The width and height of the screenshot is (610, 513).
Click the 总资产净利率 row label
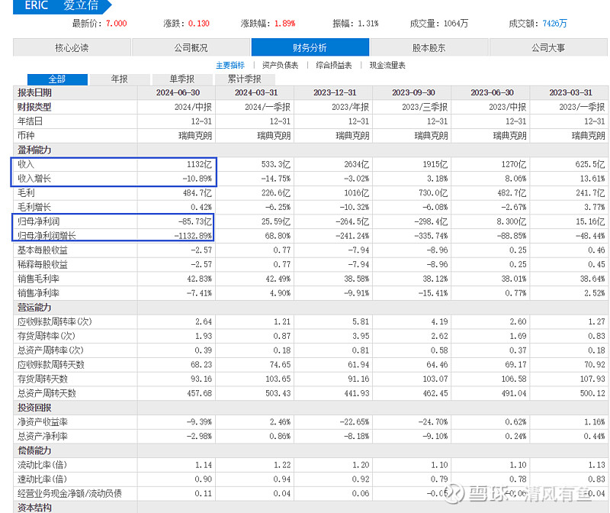point(43,436)
